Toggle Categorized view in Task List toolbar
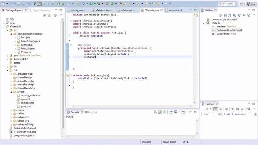Image resolution: width=258 pixels, height=145 pixels. coord(216,109)
